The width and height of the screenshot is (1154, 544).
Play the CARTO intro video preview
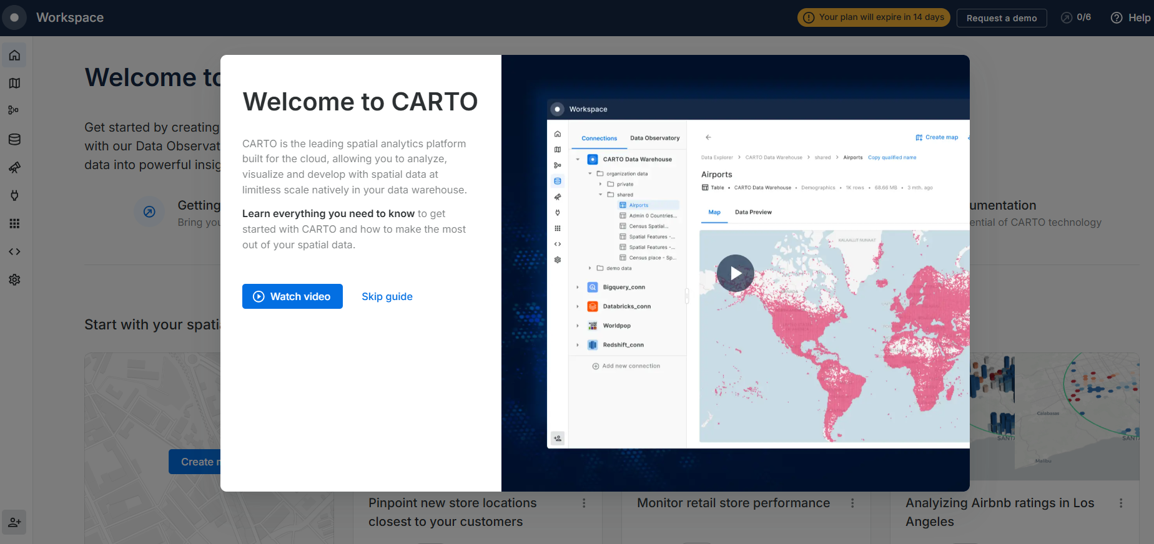(x=735, y=273)
